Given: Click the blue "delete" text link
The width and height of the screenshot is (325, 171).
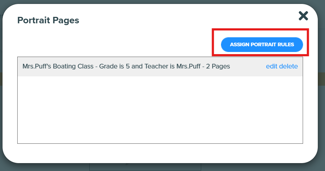Looking at the screenshot, I should (288, 66).
